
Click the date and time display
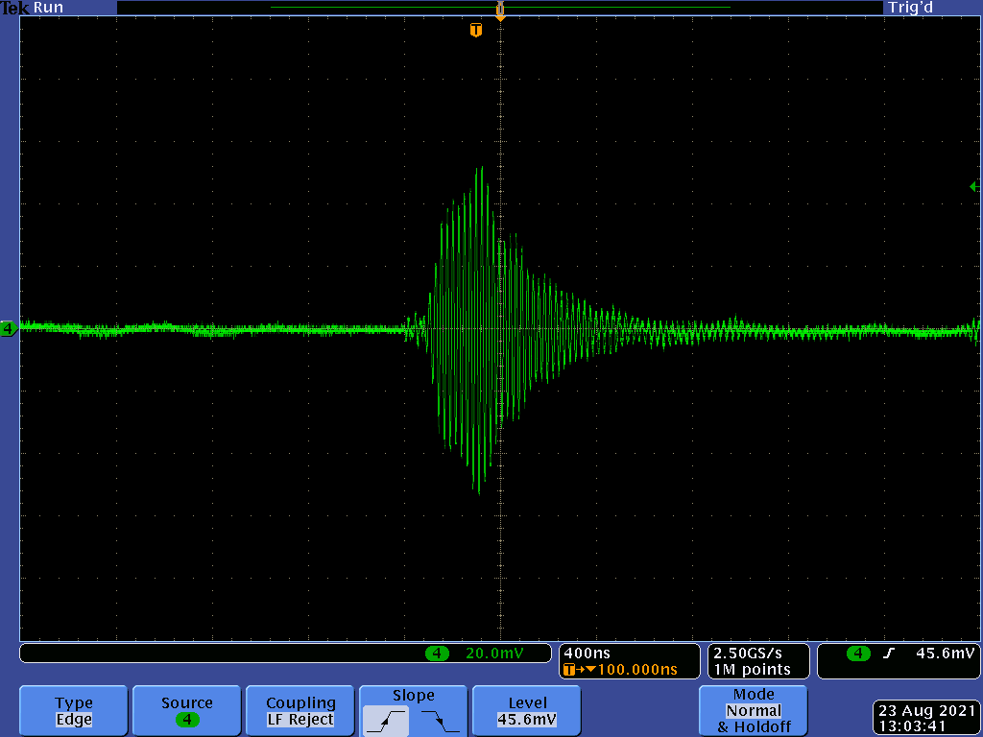(925, 719)
